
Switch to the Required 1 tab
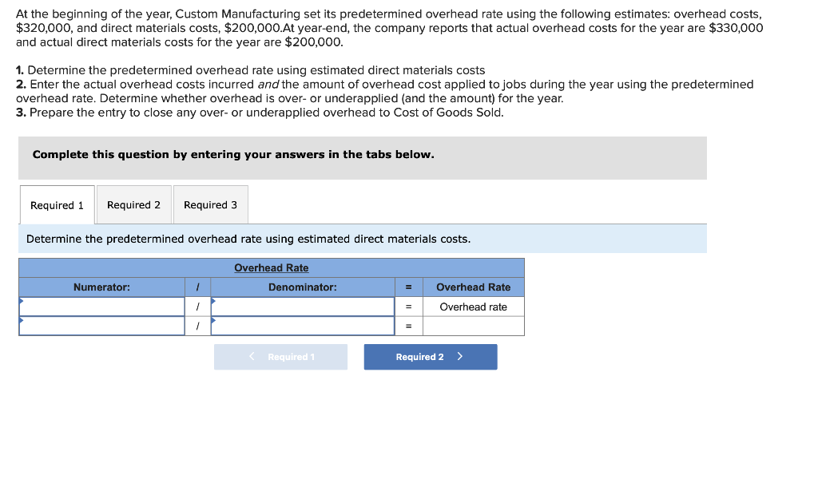click(57, 204)
